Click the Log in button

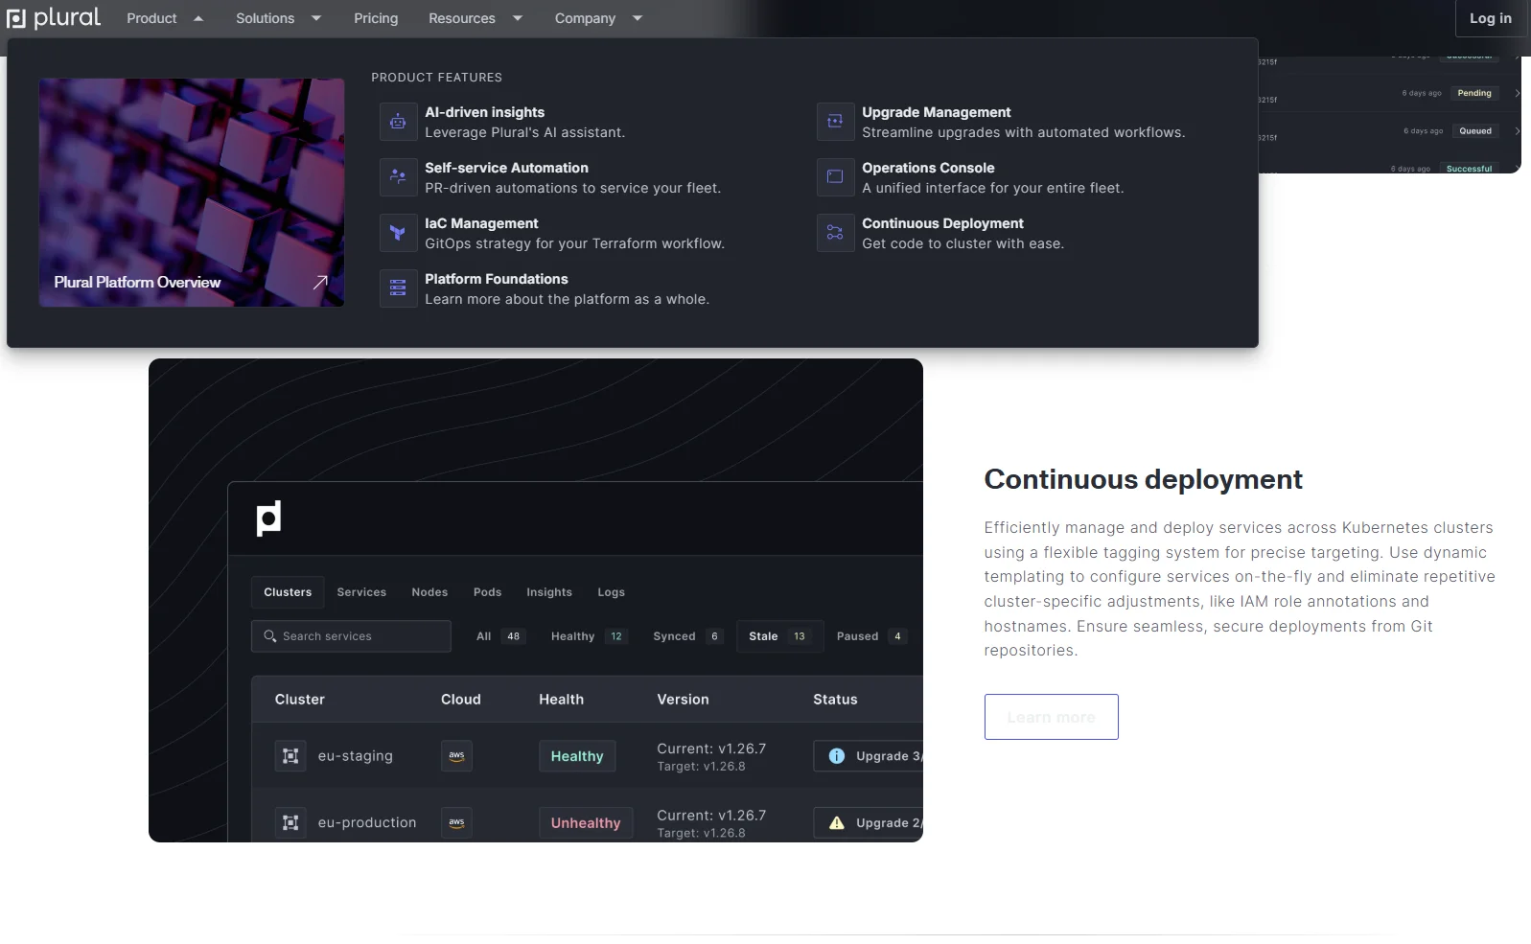pos(1491,18)
